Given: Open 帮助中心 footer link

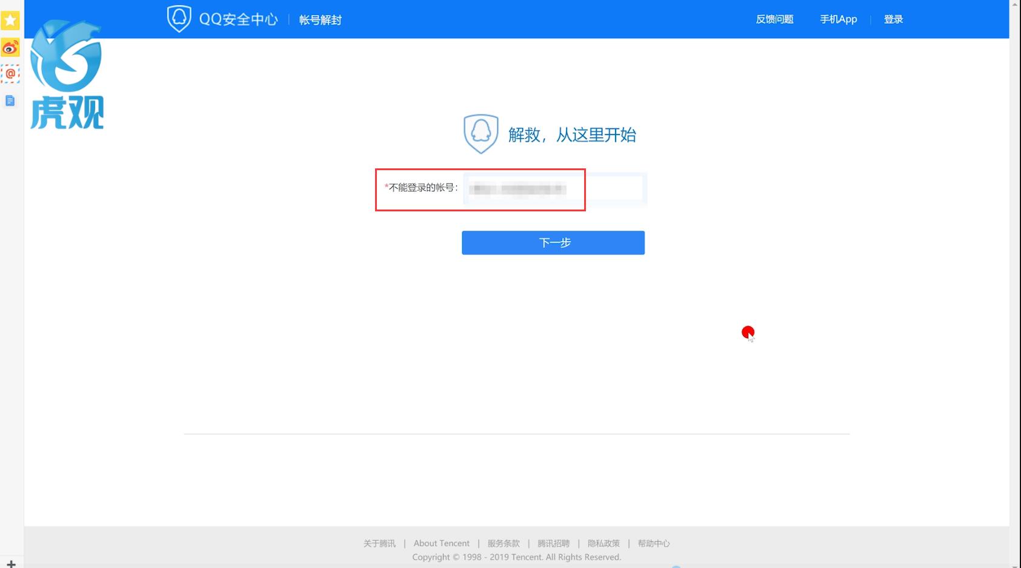Looking at the screenshot, I should (654, 543).
